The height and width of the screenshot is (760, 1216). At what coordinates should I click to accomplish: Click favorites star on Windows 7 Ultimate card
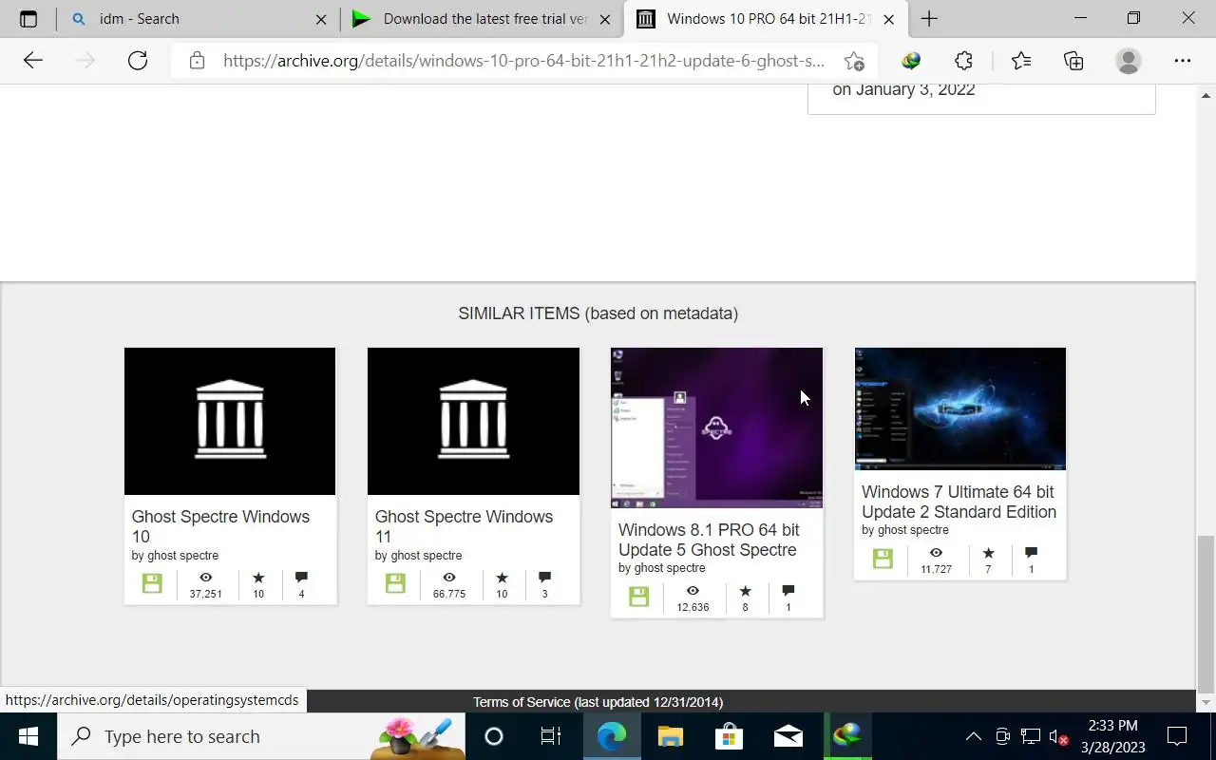[988, 553]
